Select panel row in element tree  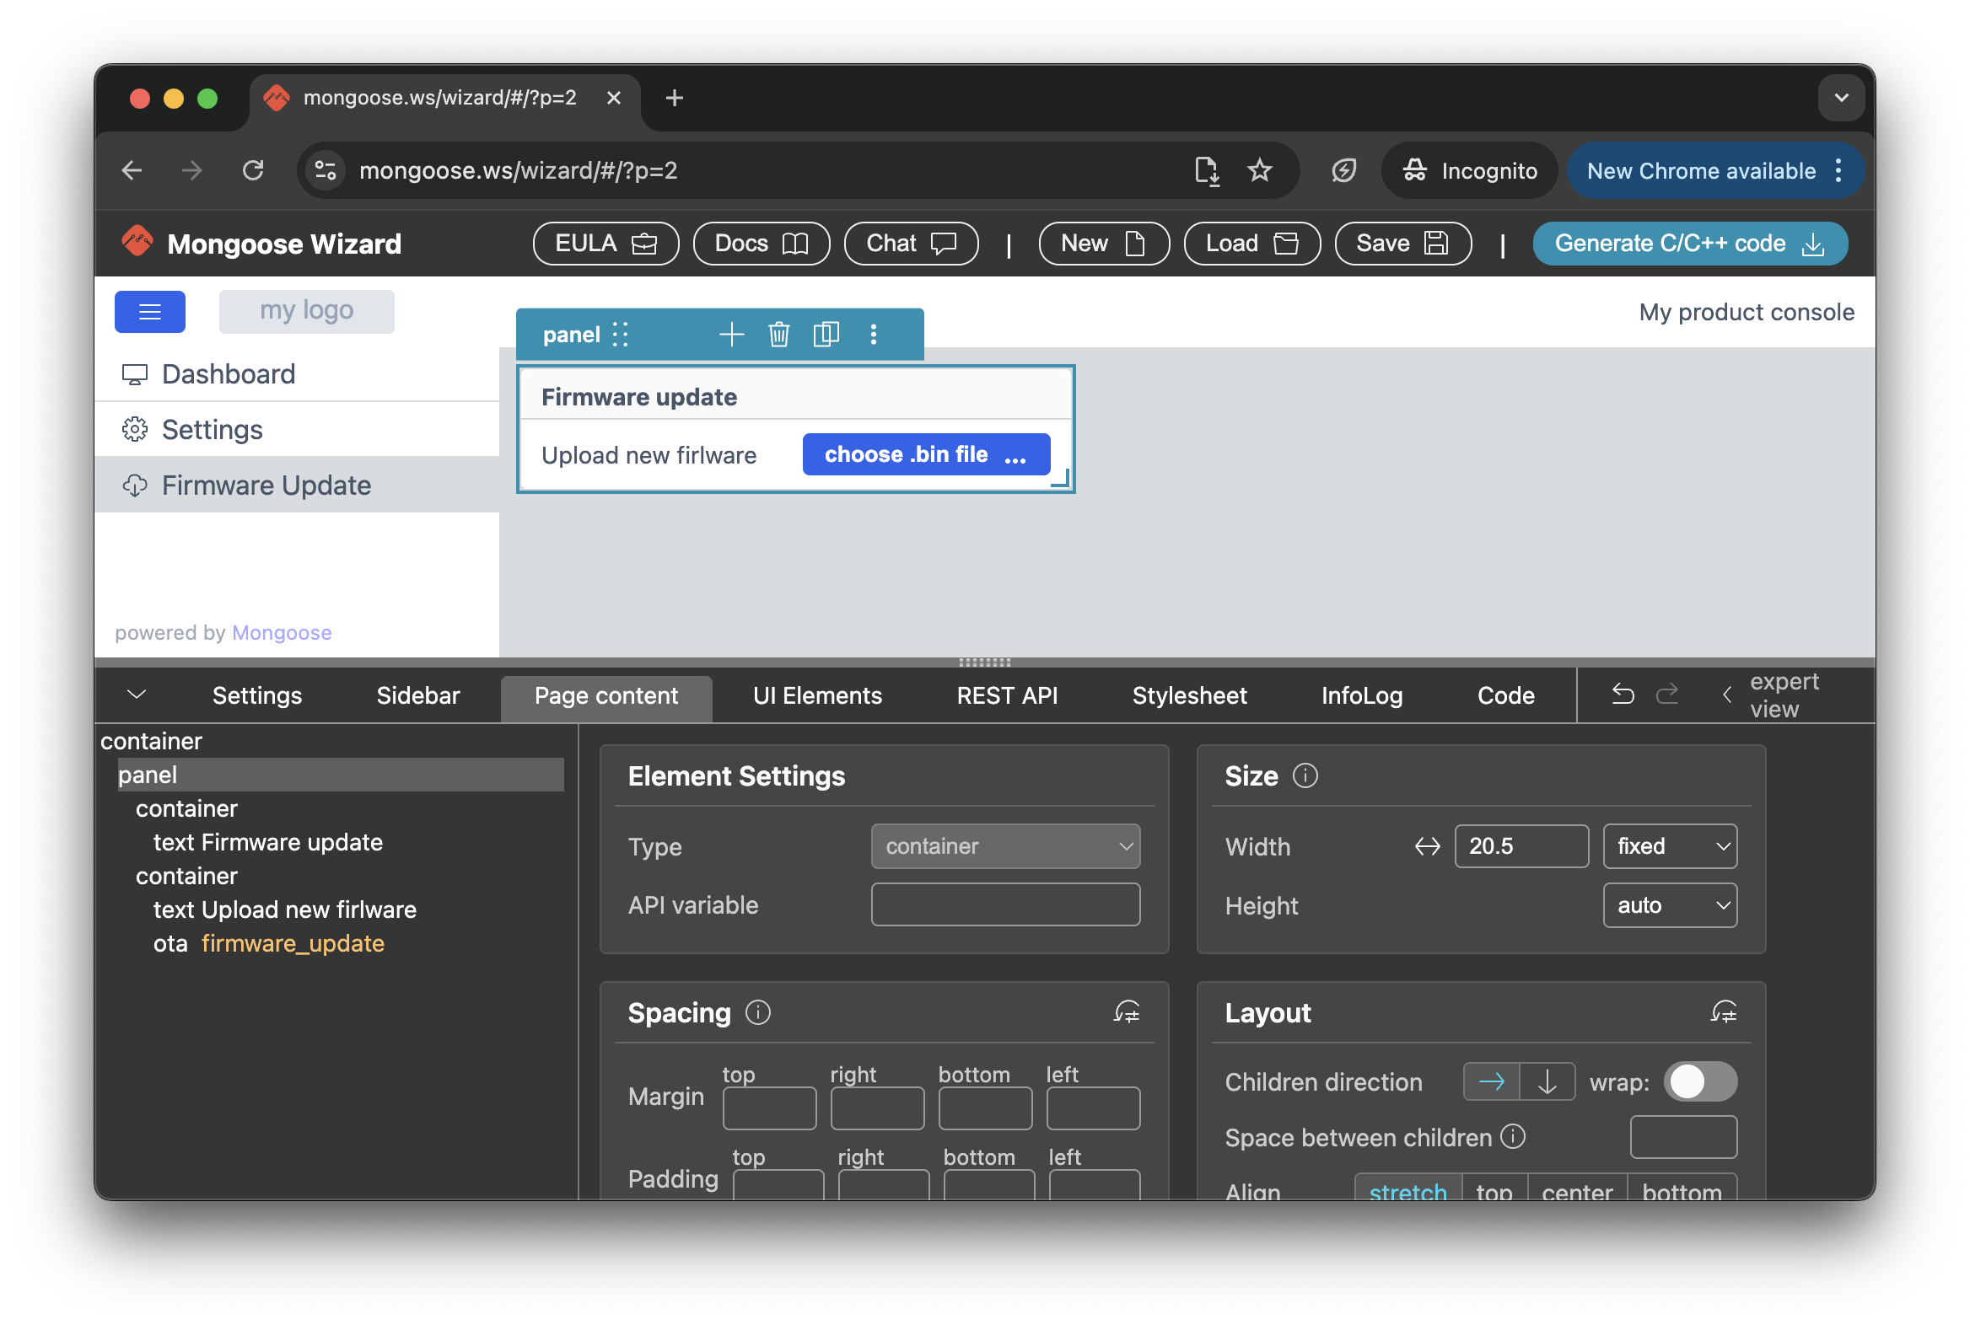[341, 774]
